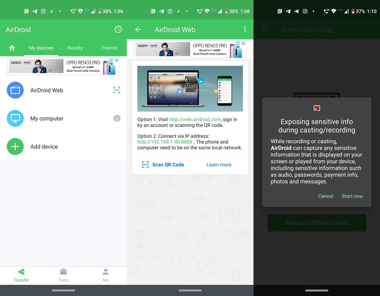Tap the ad info icon on AirDroid Web screen
Screen dimensions: 380x296
tap(238, 43)
